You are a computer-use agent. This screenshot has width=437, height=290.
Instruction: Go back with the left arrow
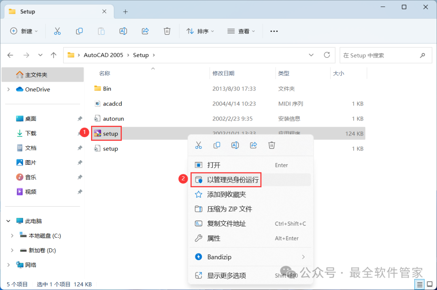coord(10,55)
